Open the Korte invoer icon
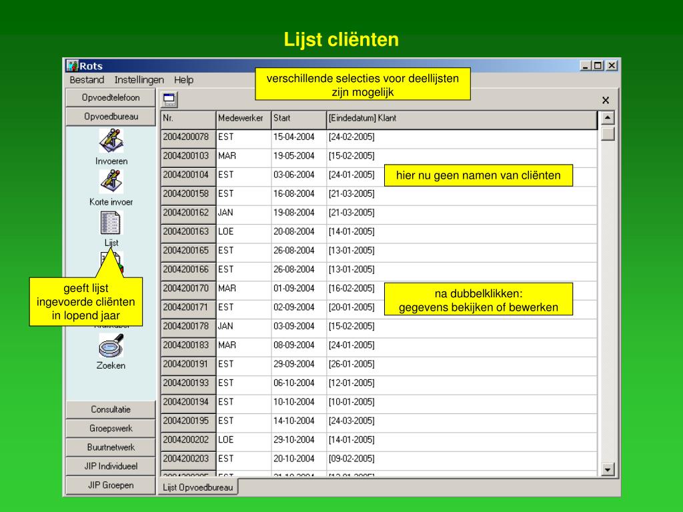Image resolution: width=683 pixels, height=512 pixels. click(111, 181)
